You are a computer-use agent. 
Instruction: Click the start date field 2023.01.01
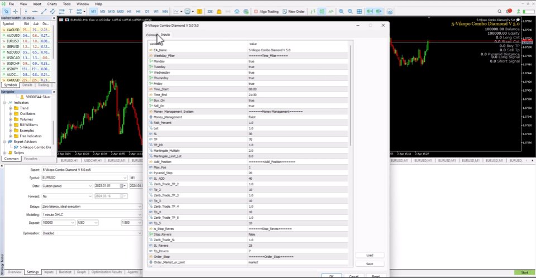coord(111,186)
